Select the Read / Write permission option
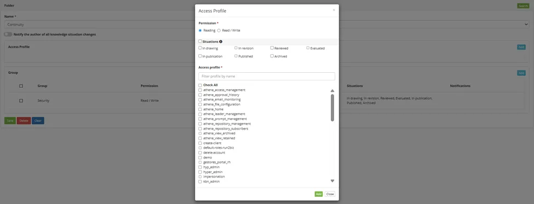534x204 pixels. click(219, 30)
